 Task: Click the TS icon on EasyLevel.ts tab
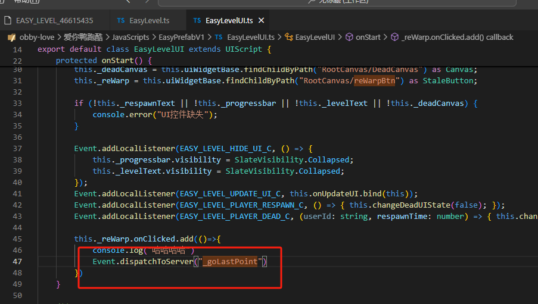(x=121, y=21)
